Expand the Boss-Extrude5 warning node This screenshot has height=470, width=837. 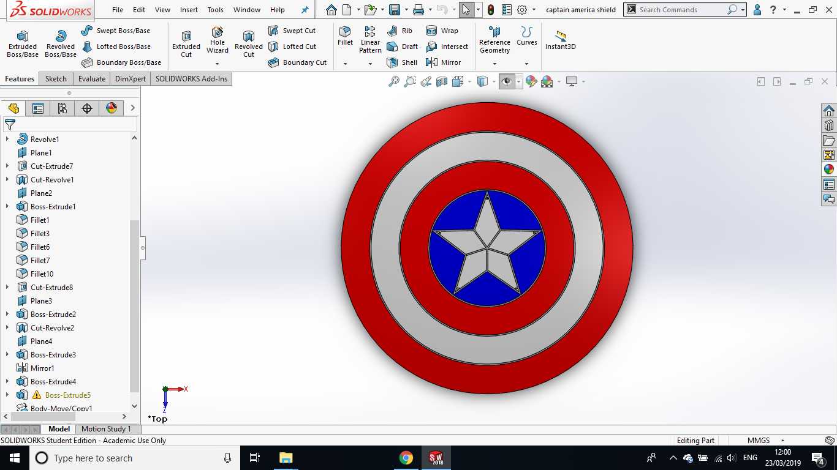coord(7,395)
